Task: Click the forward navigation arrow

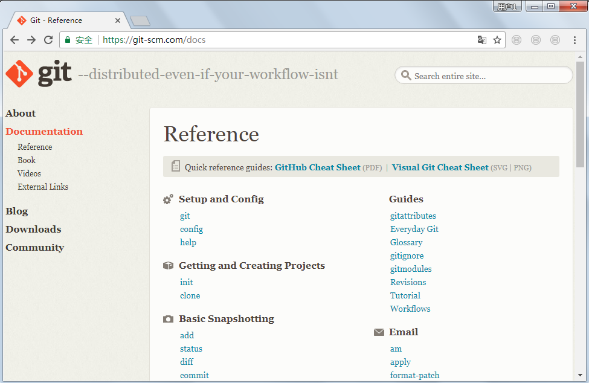Action: [x=31, y=40]
